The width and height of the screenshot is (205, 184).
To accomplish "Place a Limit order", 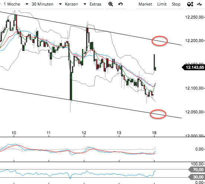I will tap(162, 4).
